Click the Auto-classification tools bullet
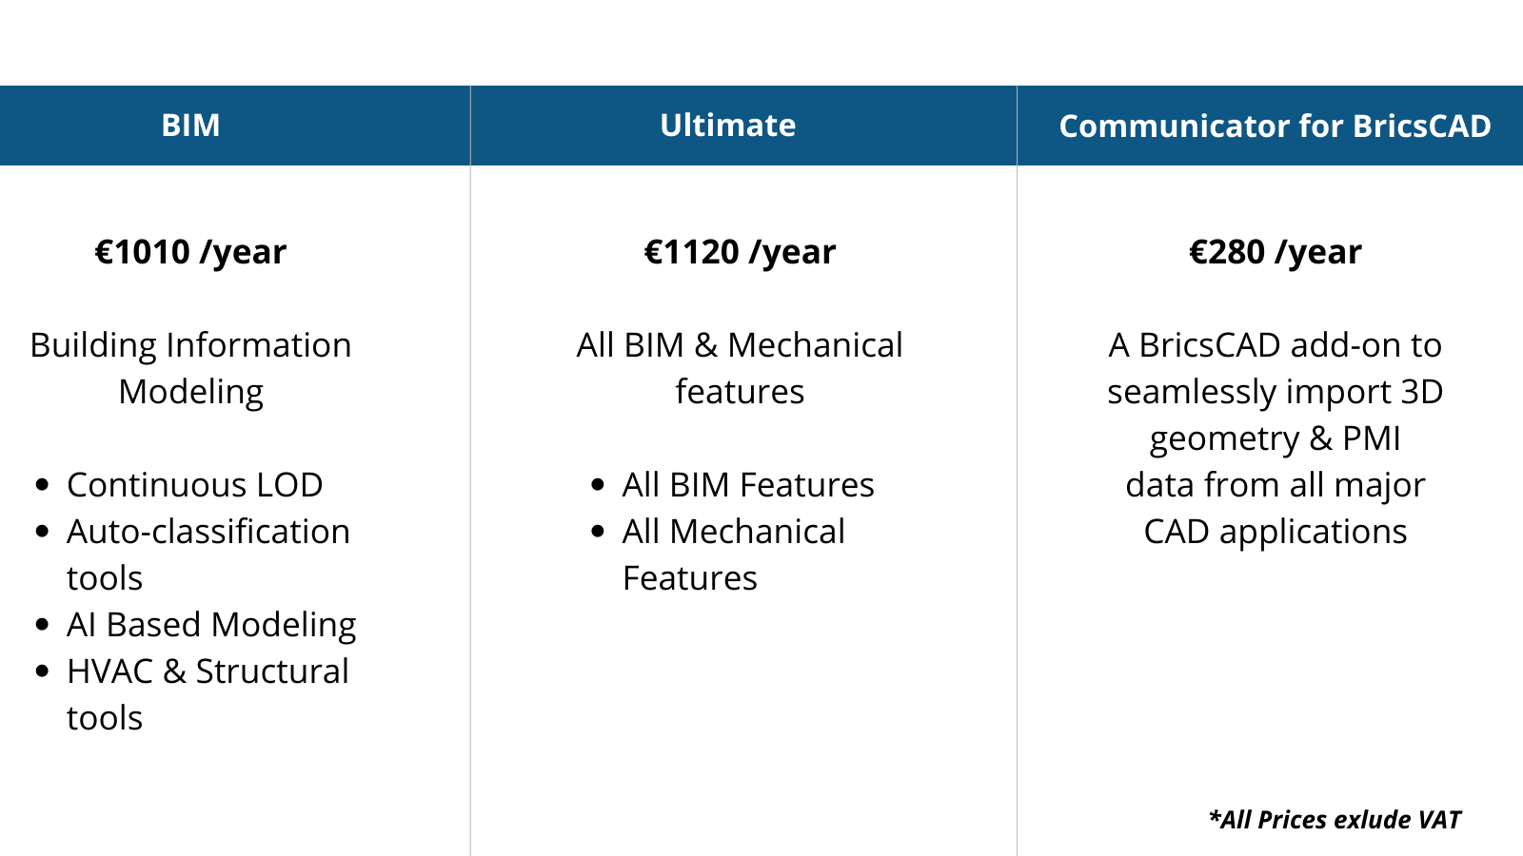This screenshot has height=856, width=1523. 208,554
